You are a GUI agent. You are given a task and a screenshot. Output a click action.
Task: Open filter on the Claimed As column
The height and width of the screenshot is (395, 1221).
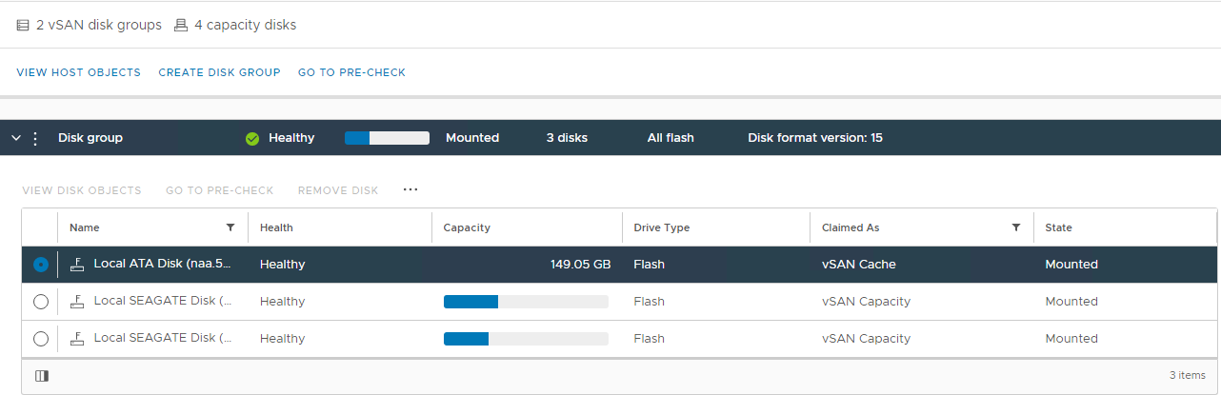point(1016,227)
